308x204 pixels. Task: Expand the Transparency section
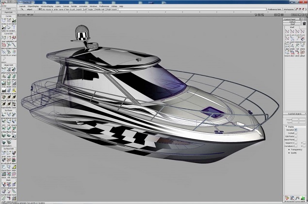coord(290,150)
